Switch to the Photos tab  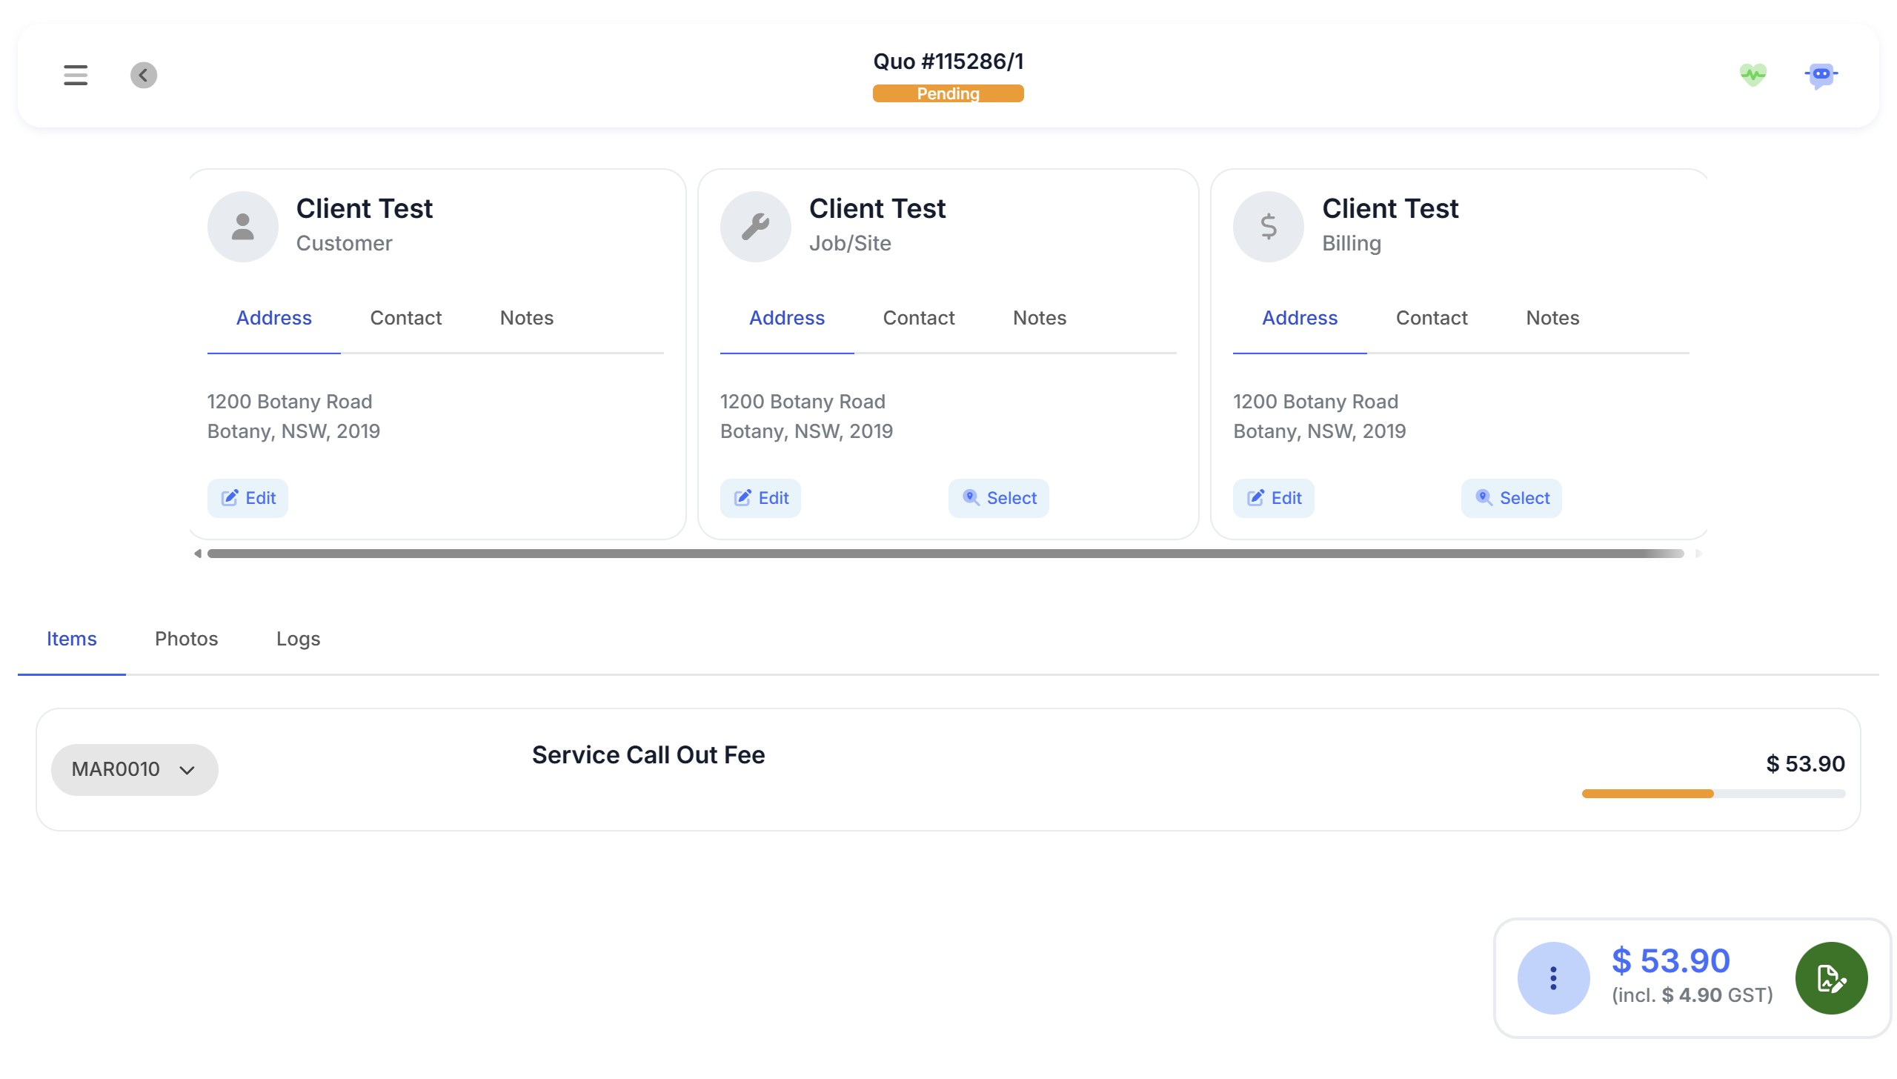coord(186,639)
